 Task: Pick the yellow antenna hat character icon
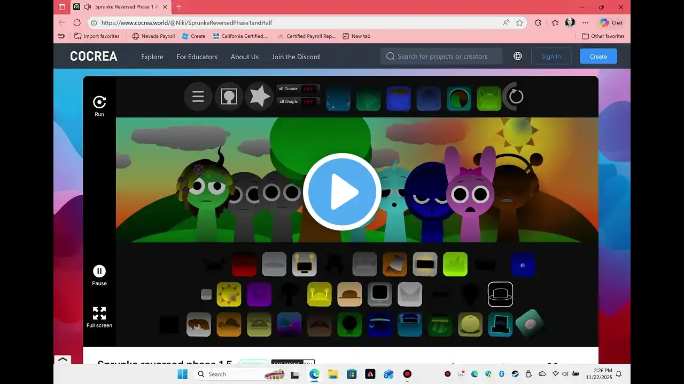pyautogui.click(x=320, y=294)
